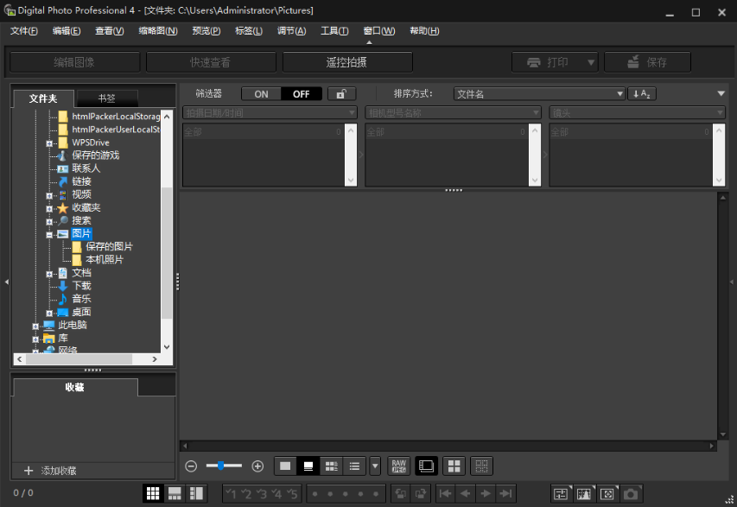This screenshot has width=737, height=507.
Task: Click the ascending sort order icon
Action: (x=641, y=94)
